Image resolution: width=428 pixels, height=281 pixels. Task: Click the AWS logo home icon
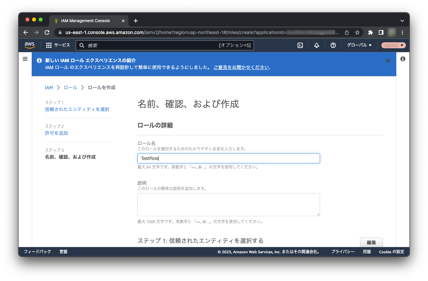(29, 45)
